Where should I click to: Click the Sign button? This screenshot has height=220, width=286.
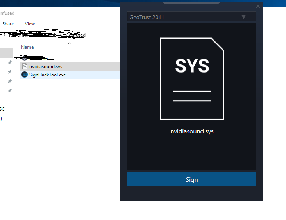pos(192,179)
